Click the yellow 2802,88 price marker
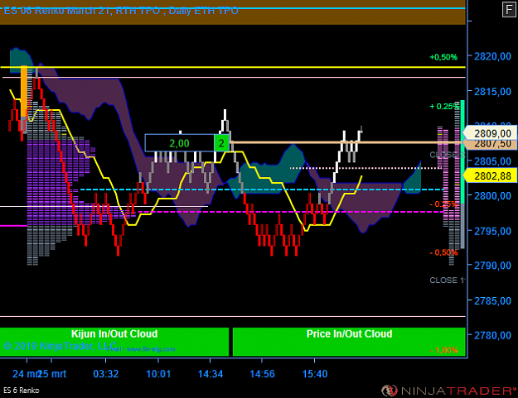The image size is (518, 398). (490, 175)
